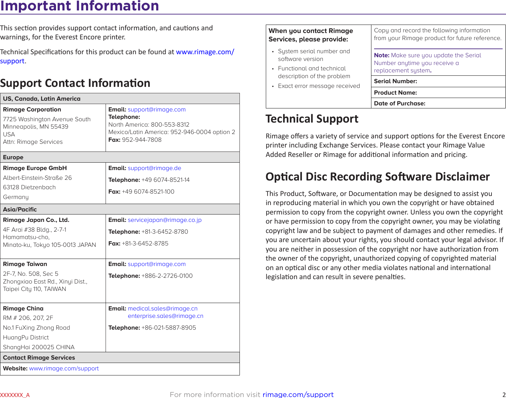The width and height of the screenshot is (506, 398).
Task: Click Minato-ku, Tokyo 105-0013 JAPAN address
Action: point(50,245)
